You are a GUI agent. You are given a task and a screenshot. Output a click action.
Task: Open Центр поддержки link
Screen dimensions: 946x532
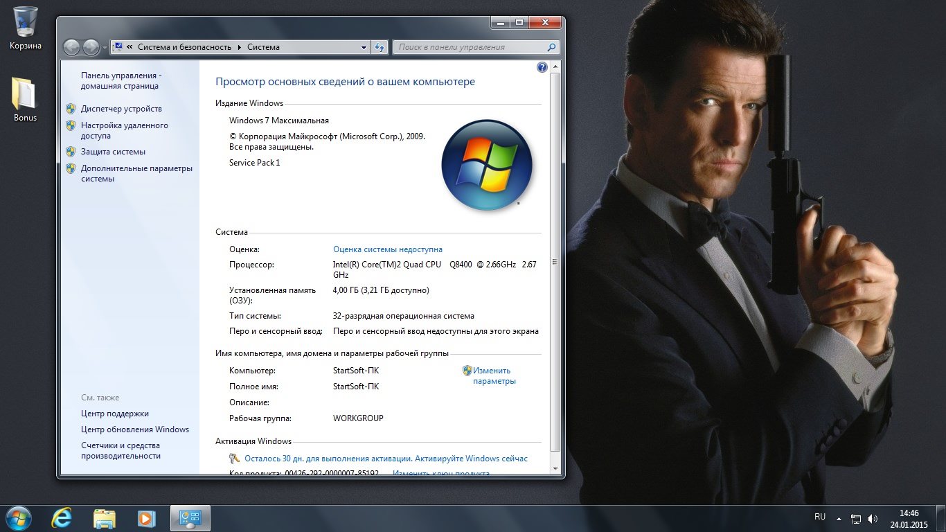click(x=115, y=414)
